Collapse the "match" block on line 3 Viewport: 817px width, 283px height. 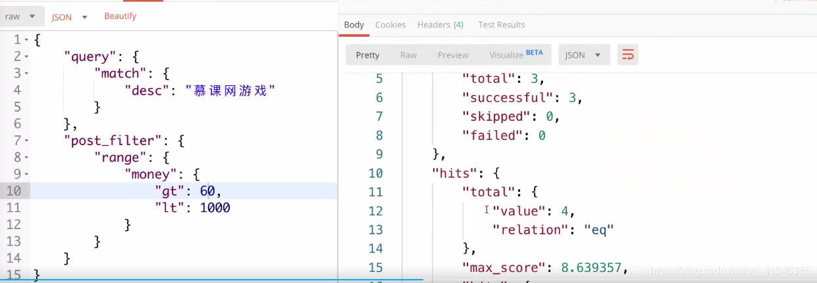coord(26,74)
